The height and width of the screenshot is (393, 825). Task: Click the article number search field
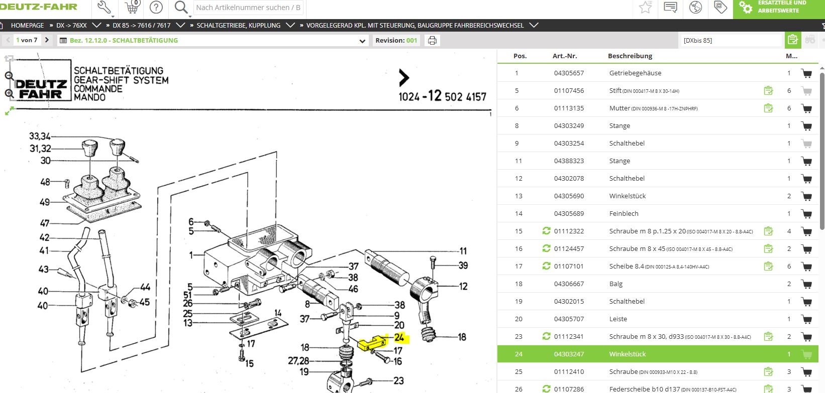pos(248,8)
